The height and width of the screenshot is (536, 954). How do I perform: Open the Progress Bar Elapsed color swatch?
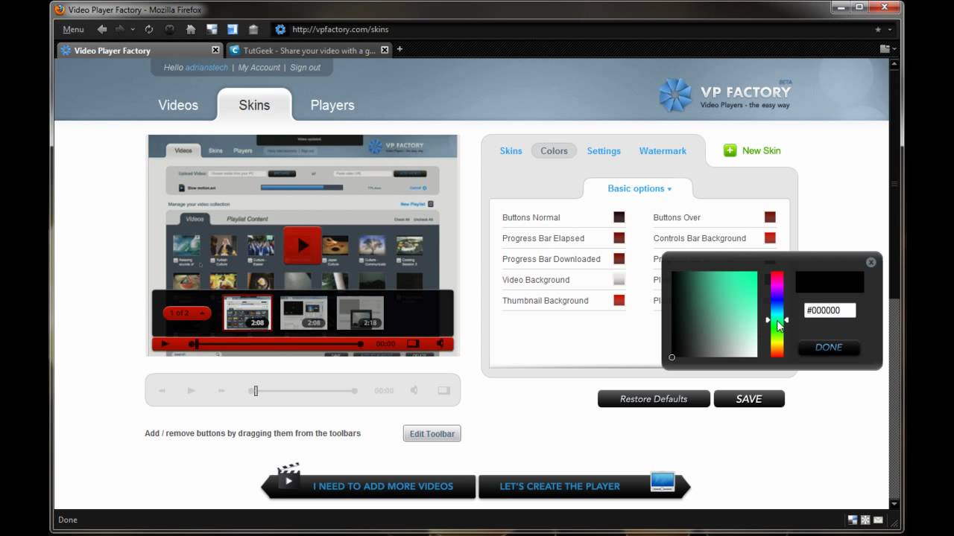pos(619,238)
